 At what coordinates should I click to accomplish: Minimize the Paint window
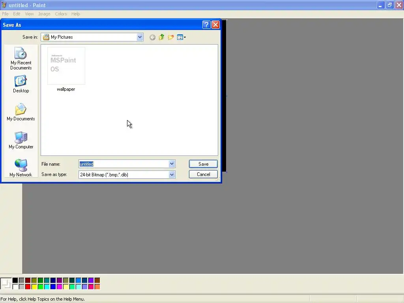[381, 5]
